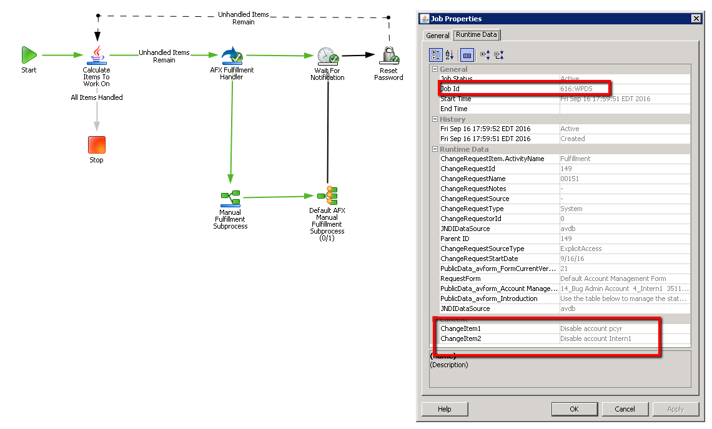Click the green Start node icon

(29, 55)
